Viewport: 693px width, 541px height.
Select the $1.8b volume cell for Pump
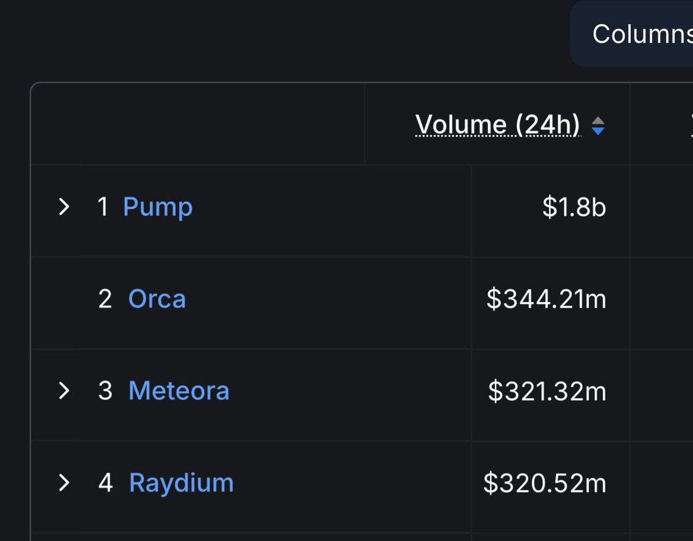(550, 211)
